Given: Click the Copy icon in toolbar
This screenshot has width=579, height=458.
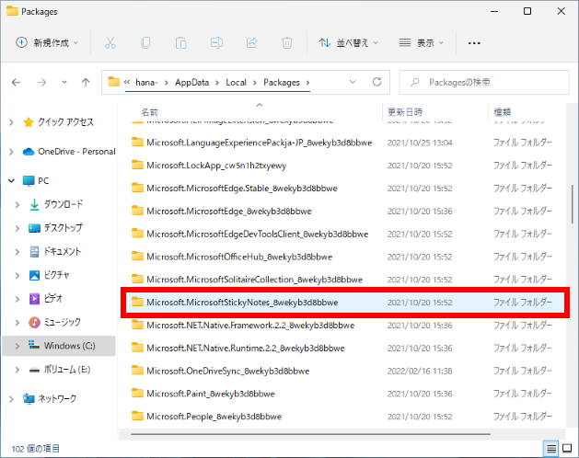Looking at the screenshot, I should point(145,43).
